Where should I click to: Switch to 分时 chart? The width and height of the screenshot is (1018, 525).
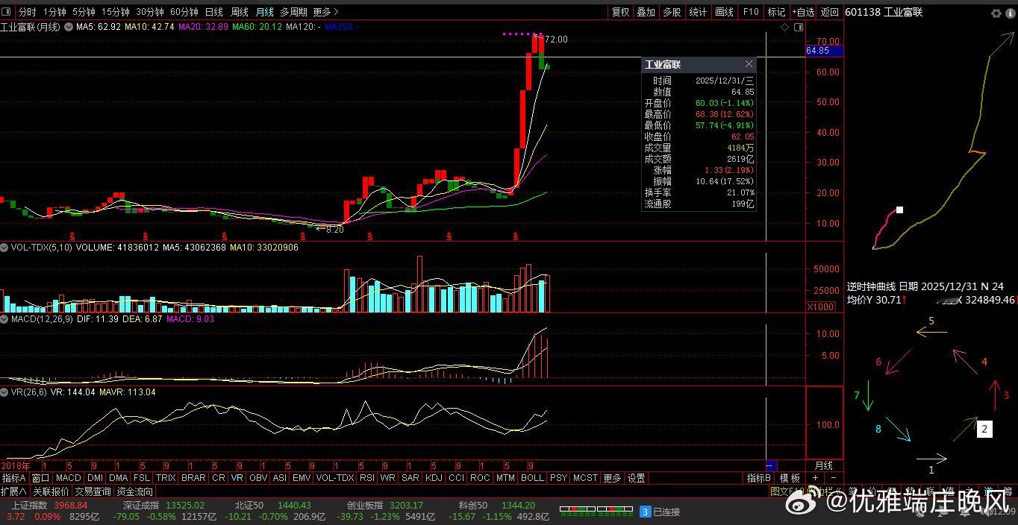pos(27,12)
